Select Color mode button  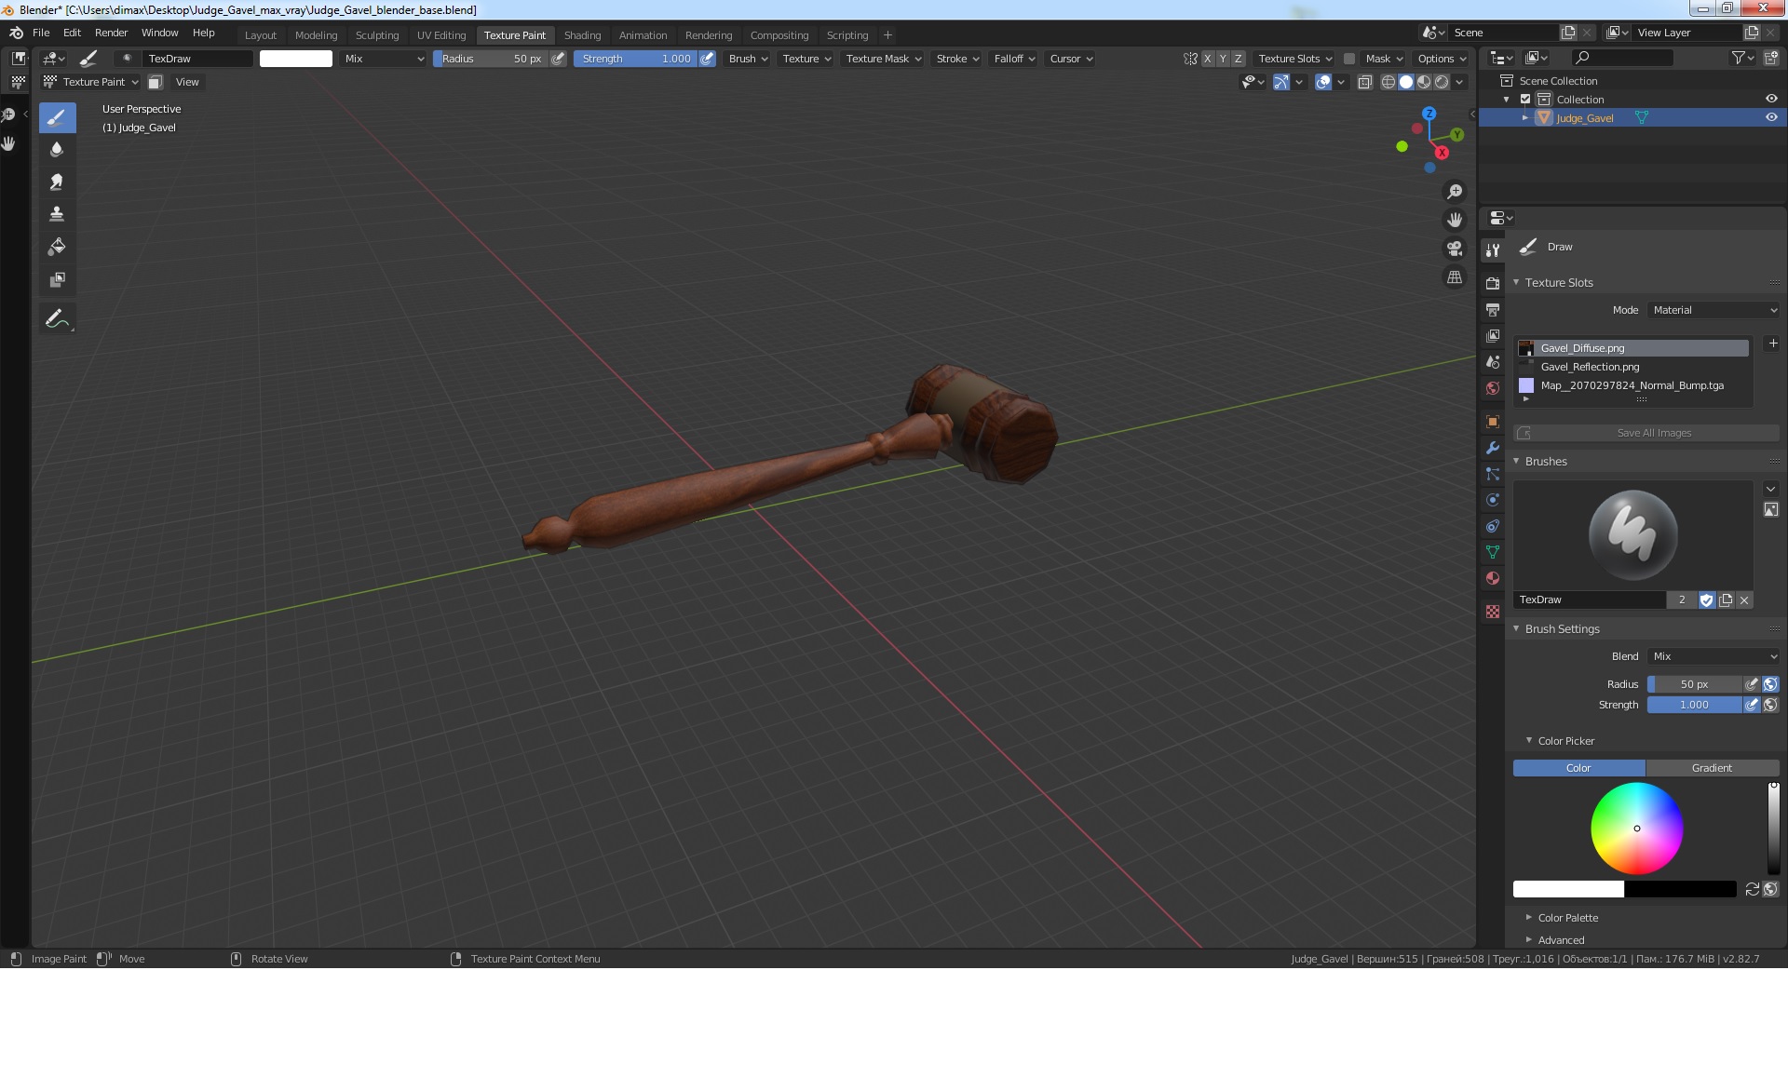click(x=1578, y=768)
